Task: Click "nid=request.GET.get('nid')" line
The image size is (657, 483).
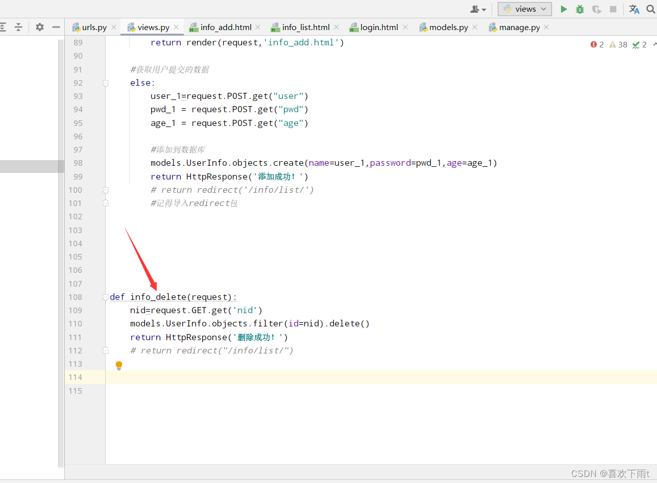Action: click(196, 310)
